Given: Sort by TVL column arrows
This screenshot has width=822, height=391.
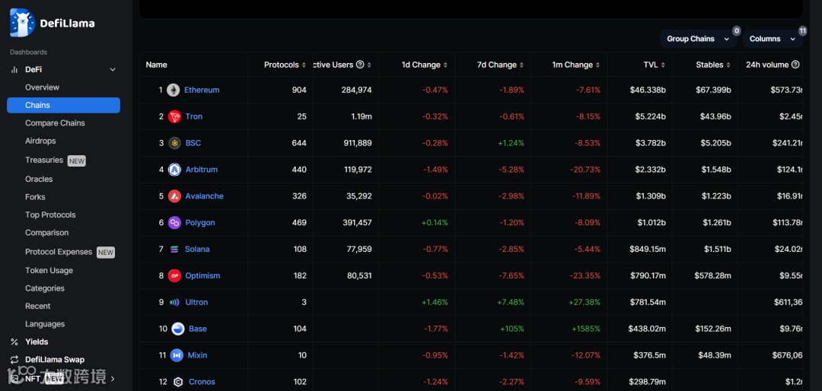Looking at the screenshot, I should pos(663,65).
